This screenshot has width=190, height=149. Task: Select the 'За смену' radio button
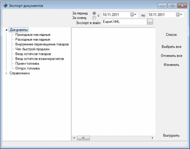94,18
